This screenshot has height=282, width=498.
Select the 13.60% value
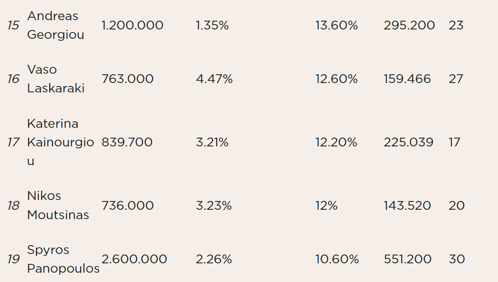tap(336, 26)
